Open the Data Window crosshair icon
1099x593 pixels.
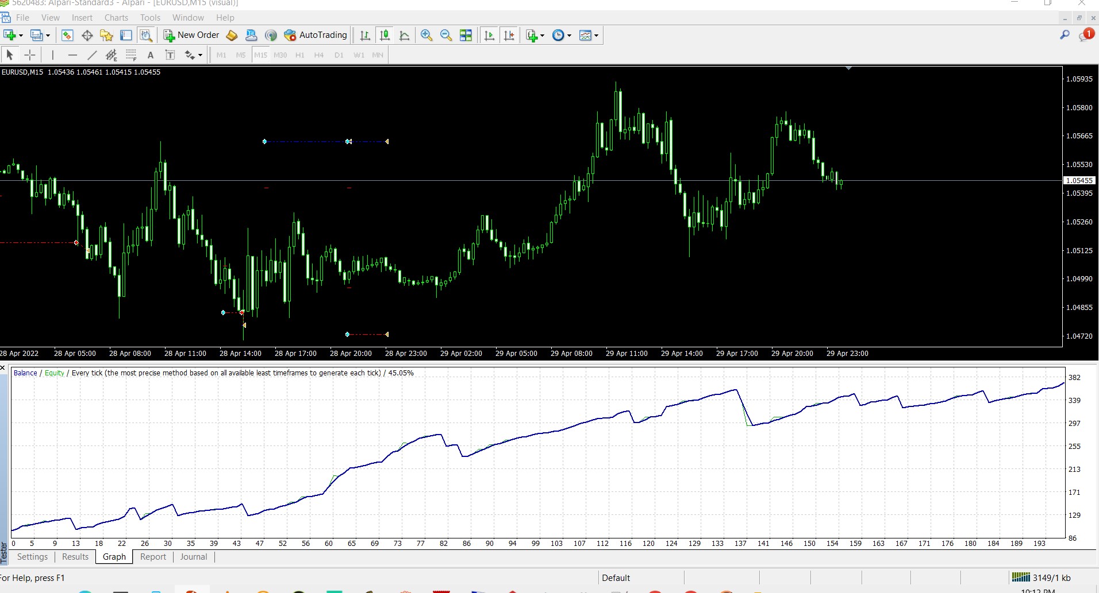(87, 36)
